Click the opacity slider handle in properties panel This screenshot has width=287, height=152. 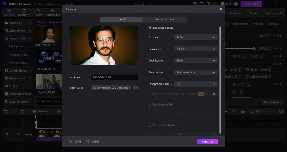[254, 49]
